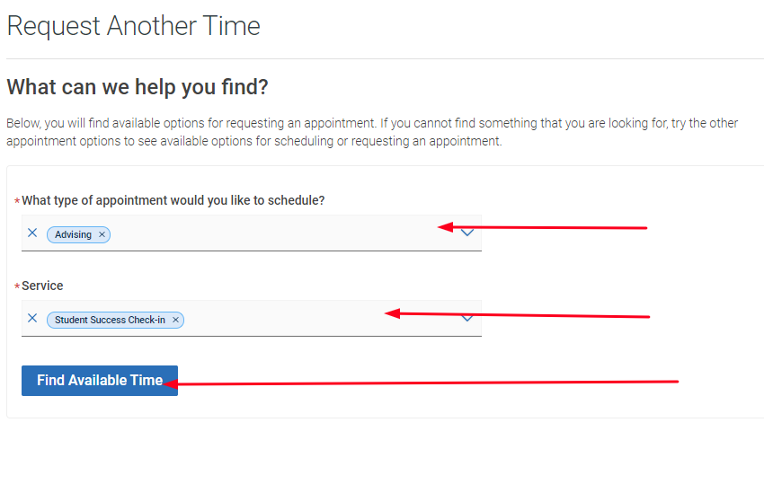Remove the Advising chip
764x484 pixels.
point(102,234)
